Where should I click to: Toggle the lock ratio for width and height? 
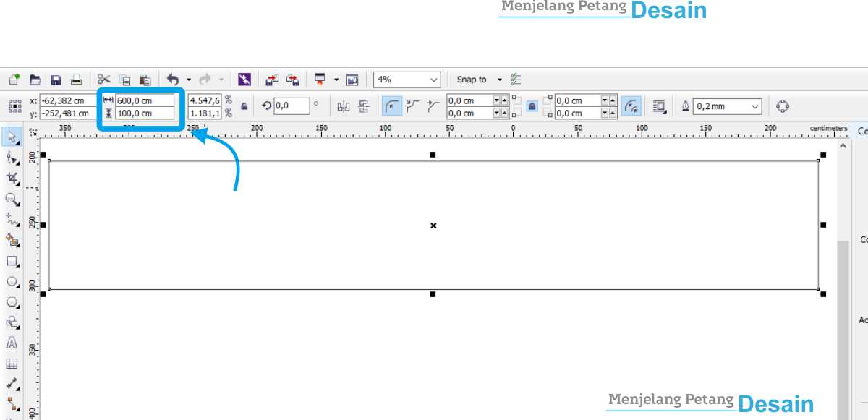[x=244, y=106]
